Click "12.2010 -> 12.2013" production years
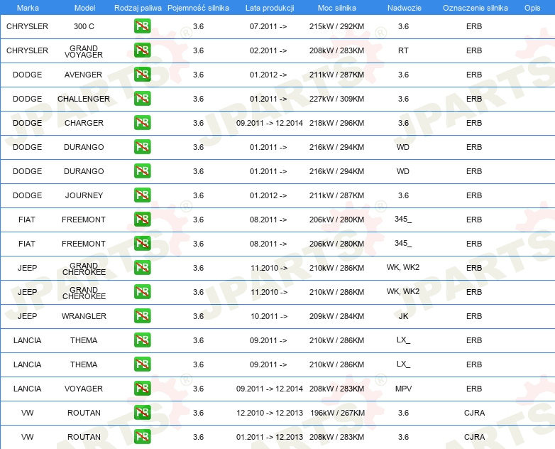Viewport: 555px width, 449px height. (270, 413)
